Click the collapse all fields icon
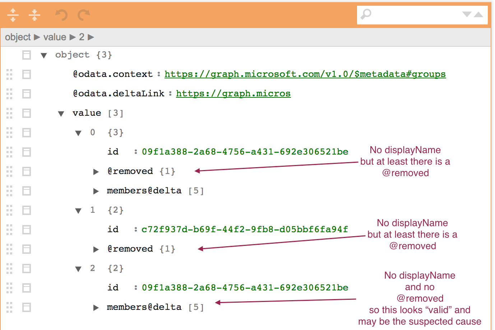The height and width of the screenshot is (330, 495). tap(34, 15)
